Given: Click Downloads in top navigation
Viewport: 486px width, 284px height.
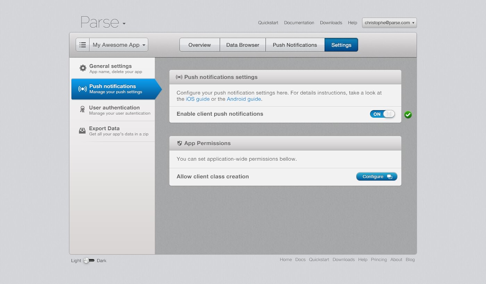Looking at the screenshot, I should point(331,23).
